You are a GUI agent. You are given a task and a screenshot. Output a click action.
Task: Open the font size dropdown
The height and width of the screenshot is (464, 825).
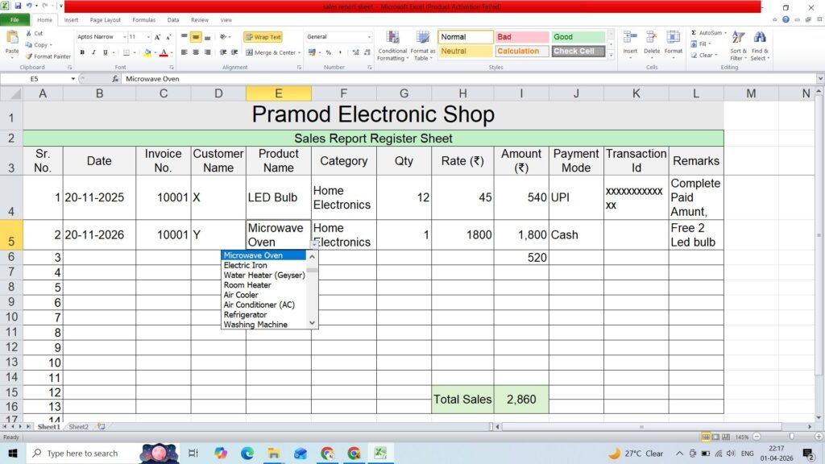pyautogui.click(x=148, y=37)
